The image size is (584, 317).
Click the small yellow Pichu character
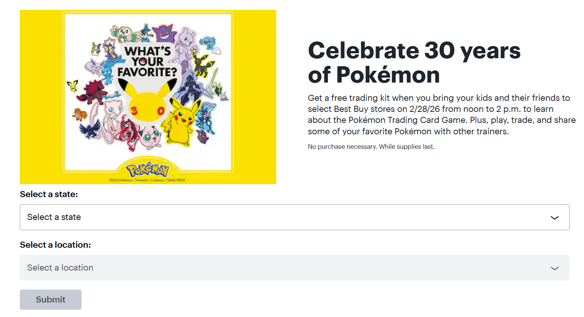72,86
